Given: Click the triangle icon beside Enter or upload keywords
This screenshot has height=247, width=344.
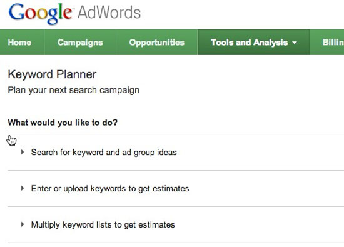Looking at the screenshot, I should pos(23,188).
